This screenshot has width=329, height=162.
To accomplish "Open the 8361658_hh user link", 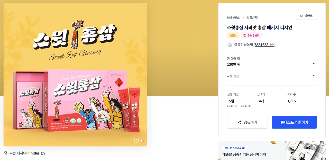I will click(x=264, y=45).
